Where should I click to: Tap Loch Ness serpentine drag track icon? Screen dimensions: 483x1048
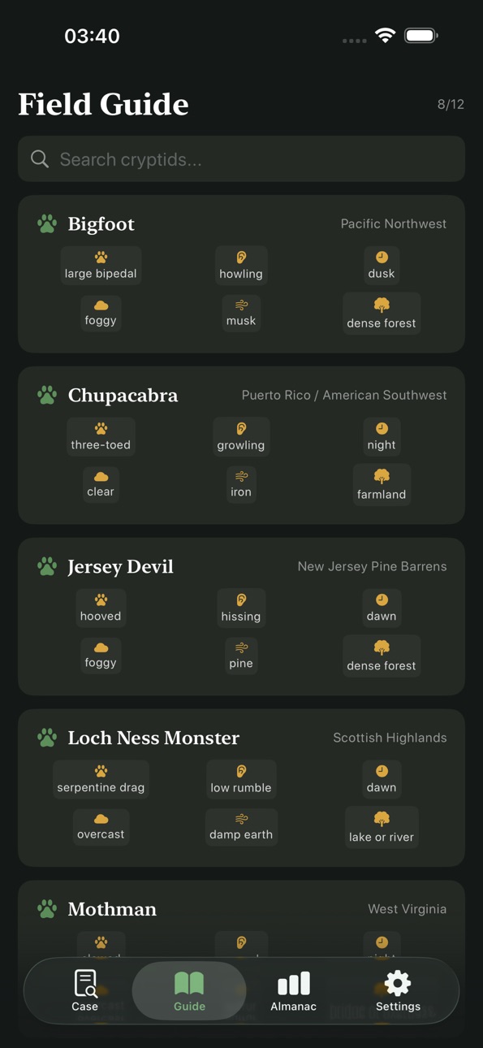101,772
